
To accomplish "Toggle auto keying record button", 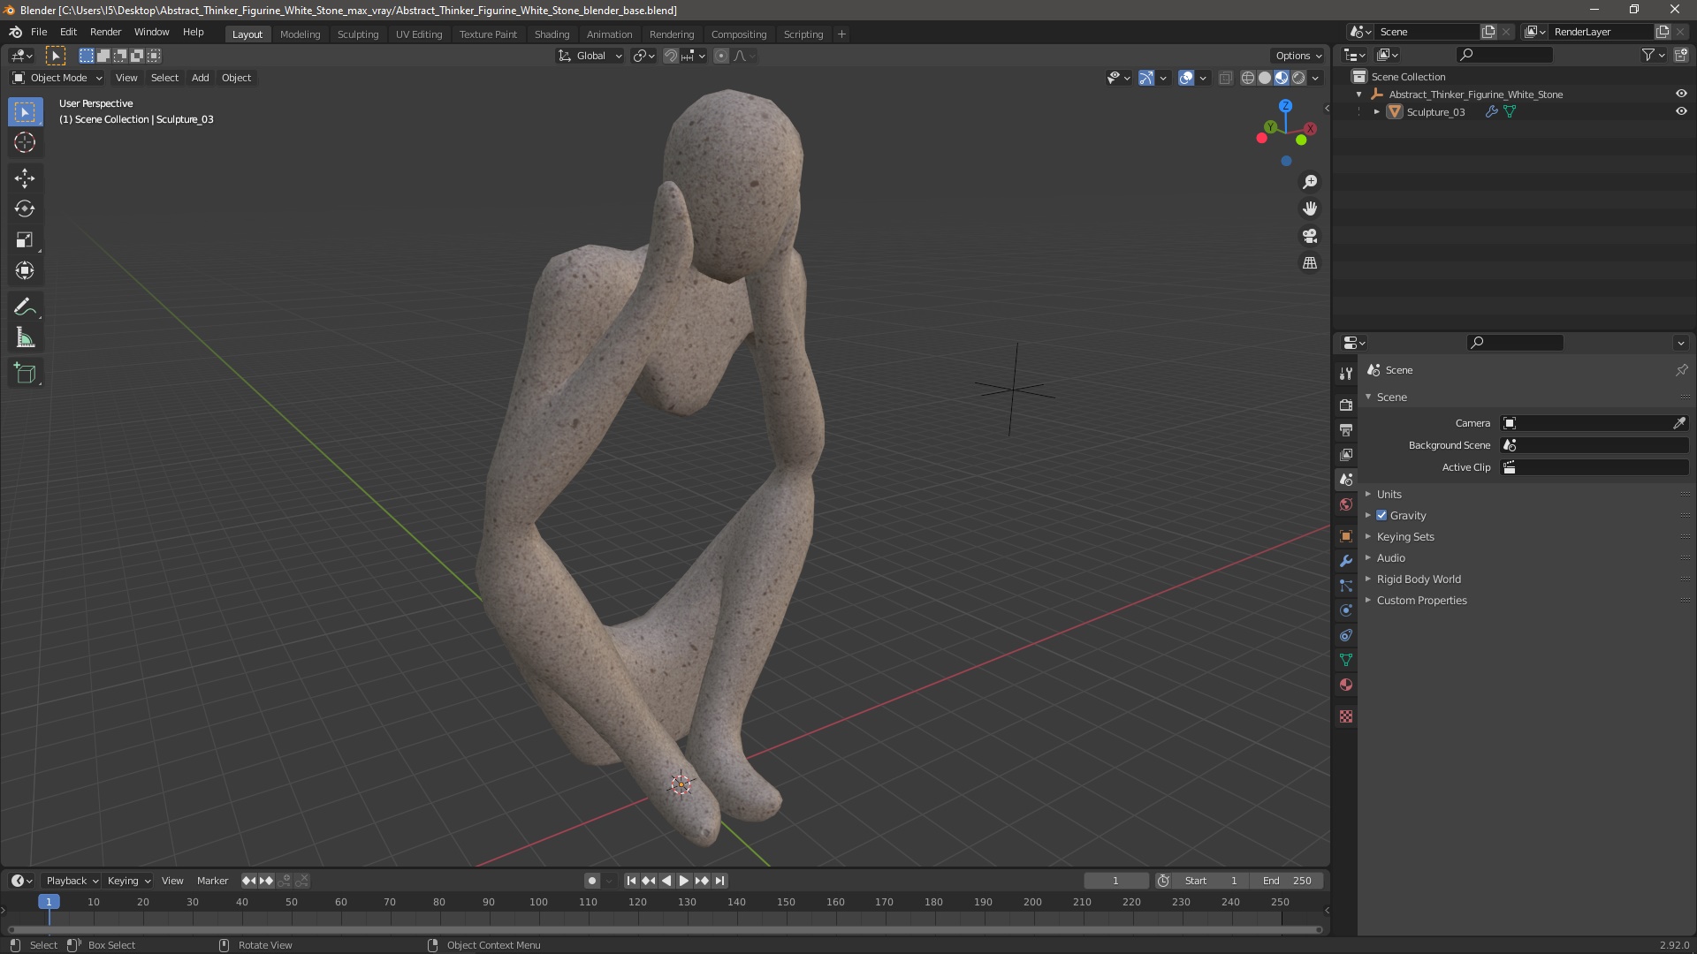I will click(x=592, y=881).
